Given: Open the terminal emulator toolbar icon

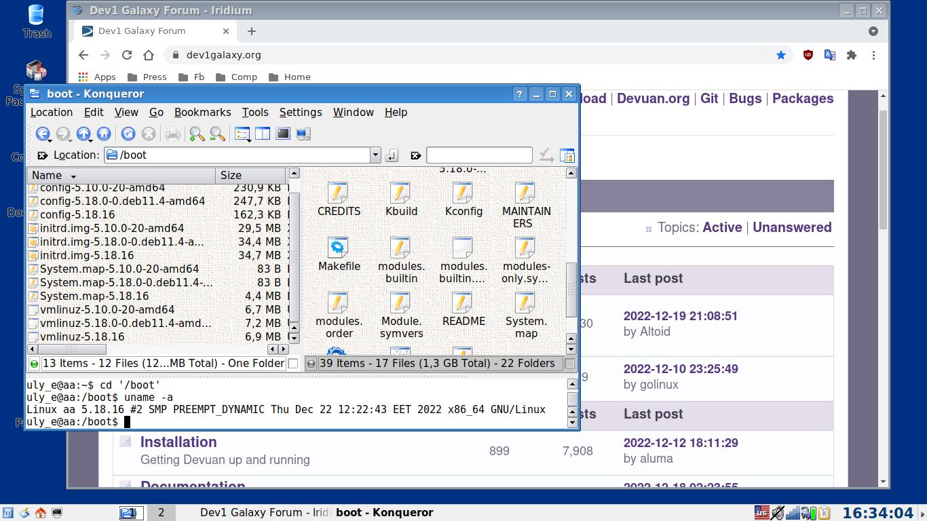Looking at the screenshot, I should [283, 134].
